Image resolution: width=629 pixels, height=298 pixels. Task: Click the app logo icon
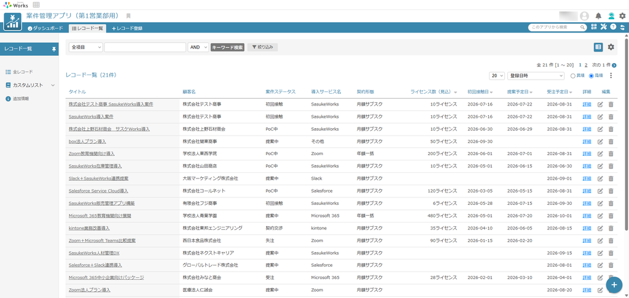[14, 21]
